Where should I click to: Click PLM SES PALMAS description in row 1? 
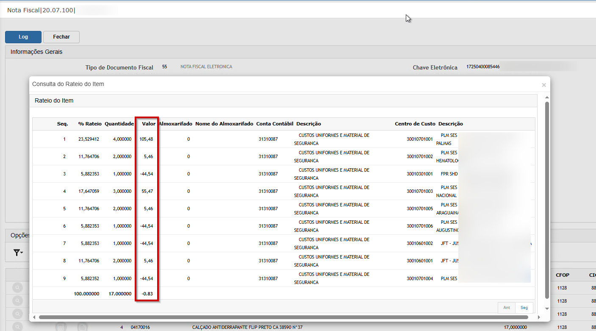click(447, 139)
